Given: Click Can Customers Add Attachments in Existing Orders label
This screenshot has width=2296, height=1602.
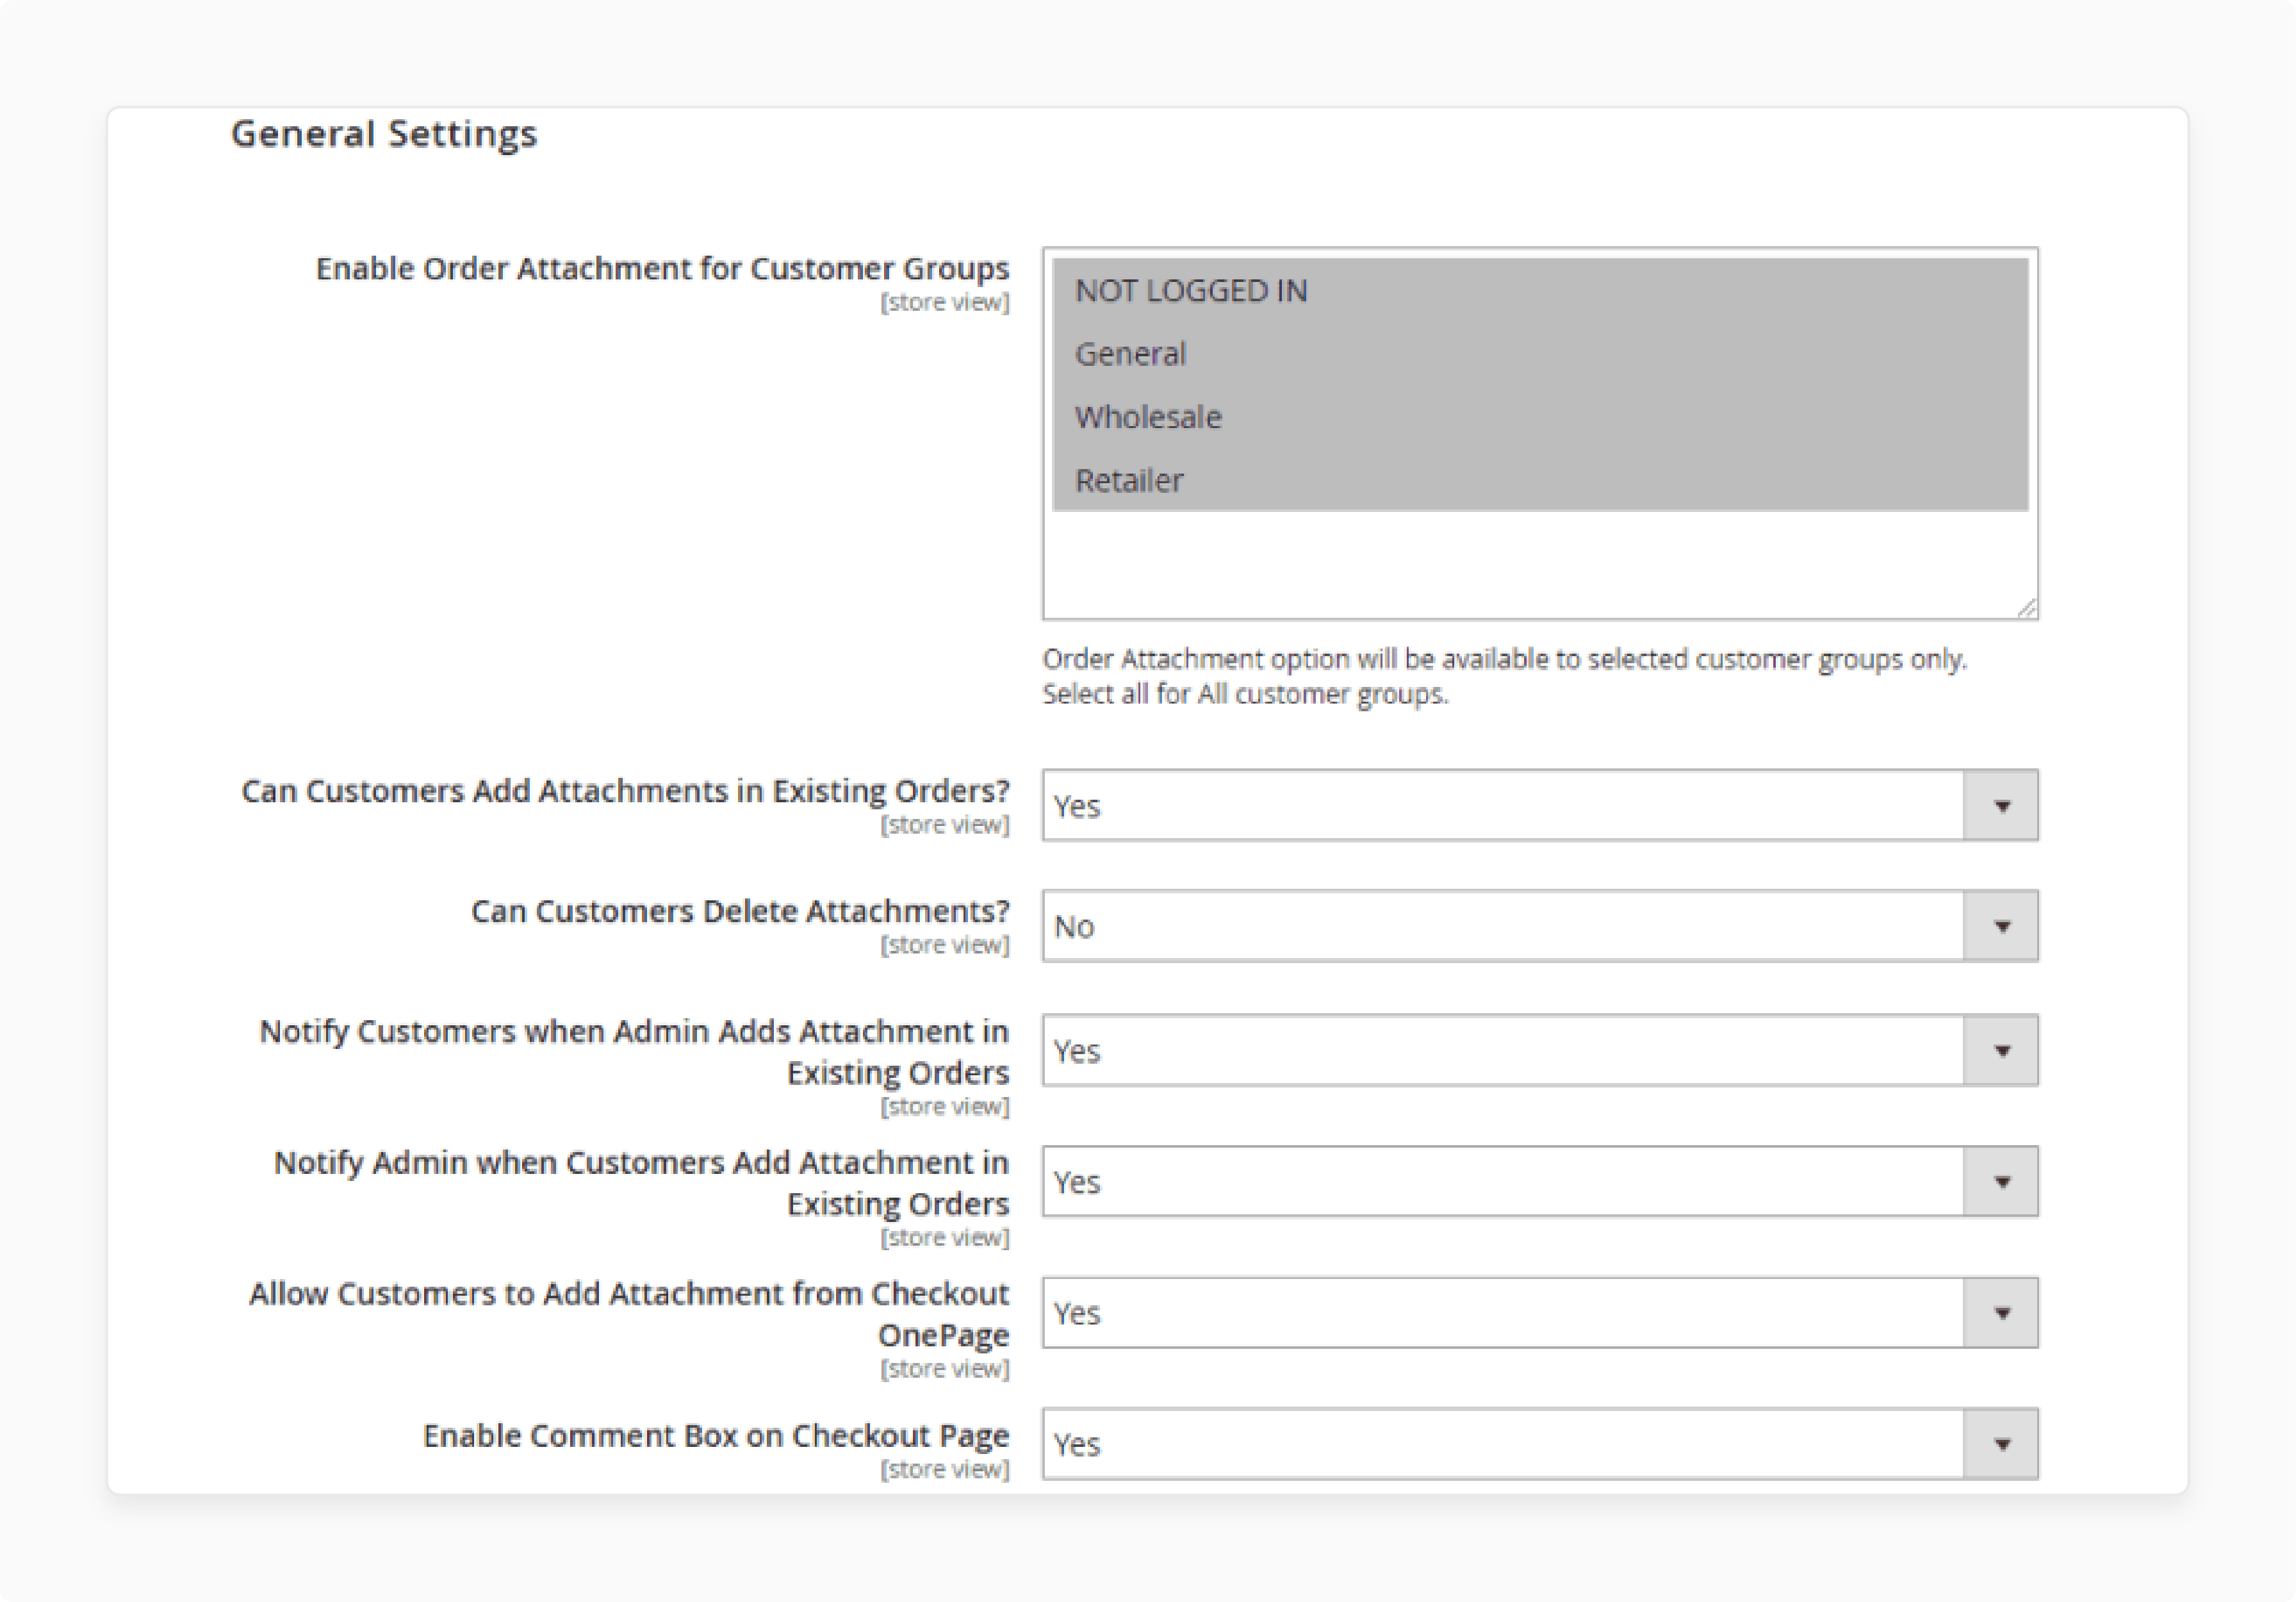Looking at the screenshot, I should click(x=625, y=791).
